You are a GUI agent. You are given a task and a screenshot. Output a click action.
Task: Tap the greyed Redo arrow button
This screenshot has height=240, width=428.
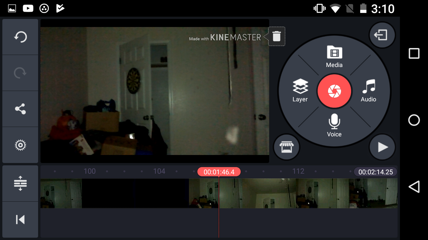(20, 73)
